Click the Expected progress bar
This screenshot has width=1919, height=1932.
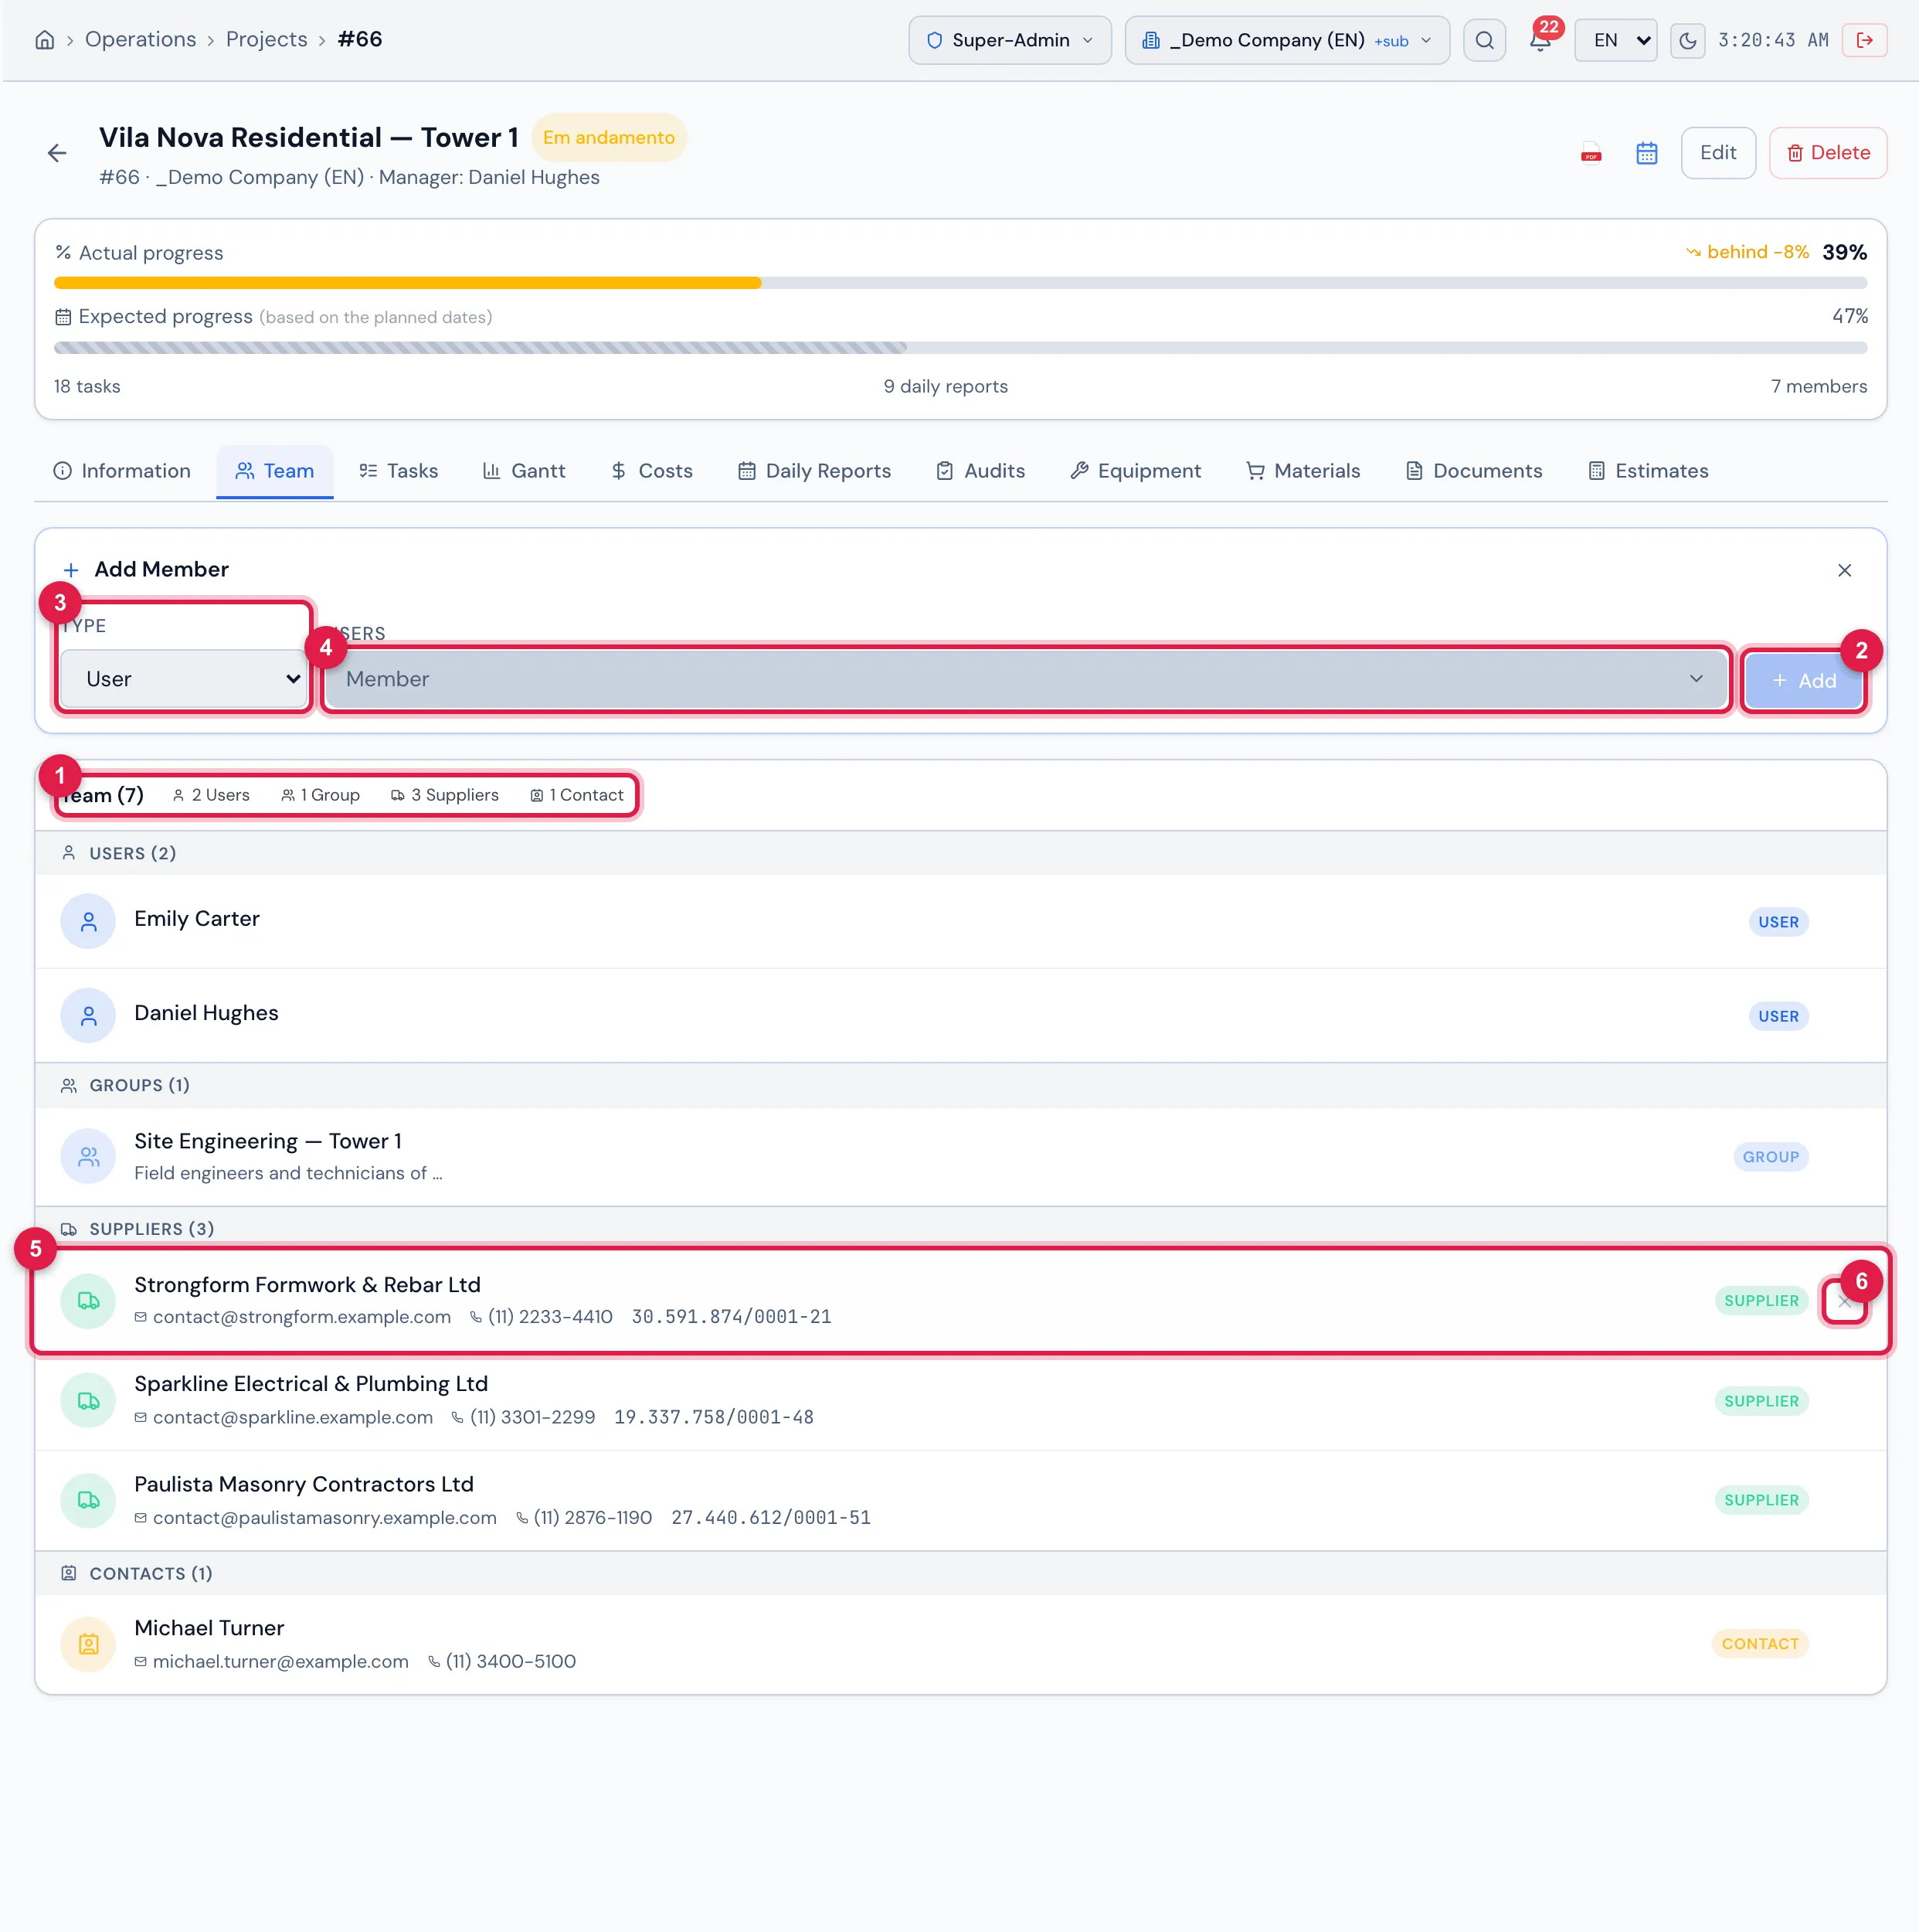pyautogui.click(x=960, y=348)
